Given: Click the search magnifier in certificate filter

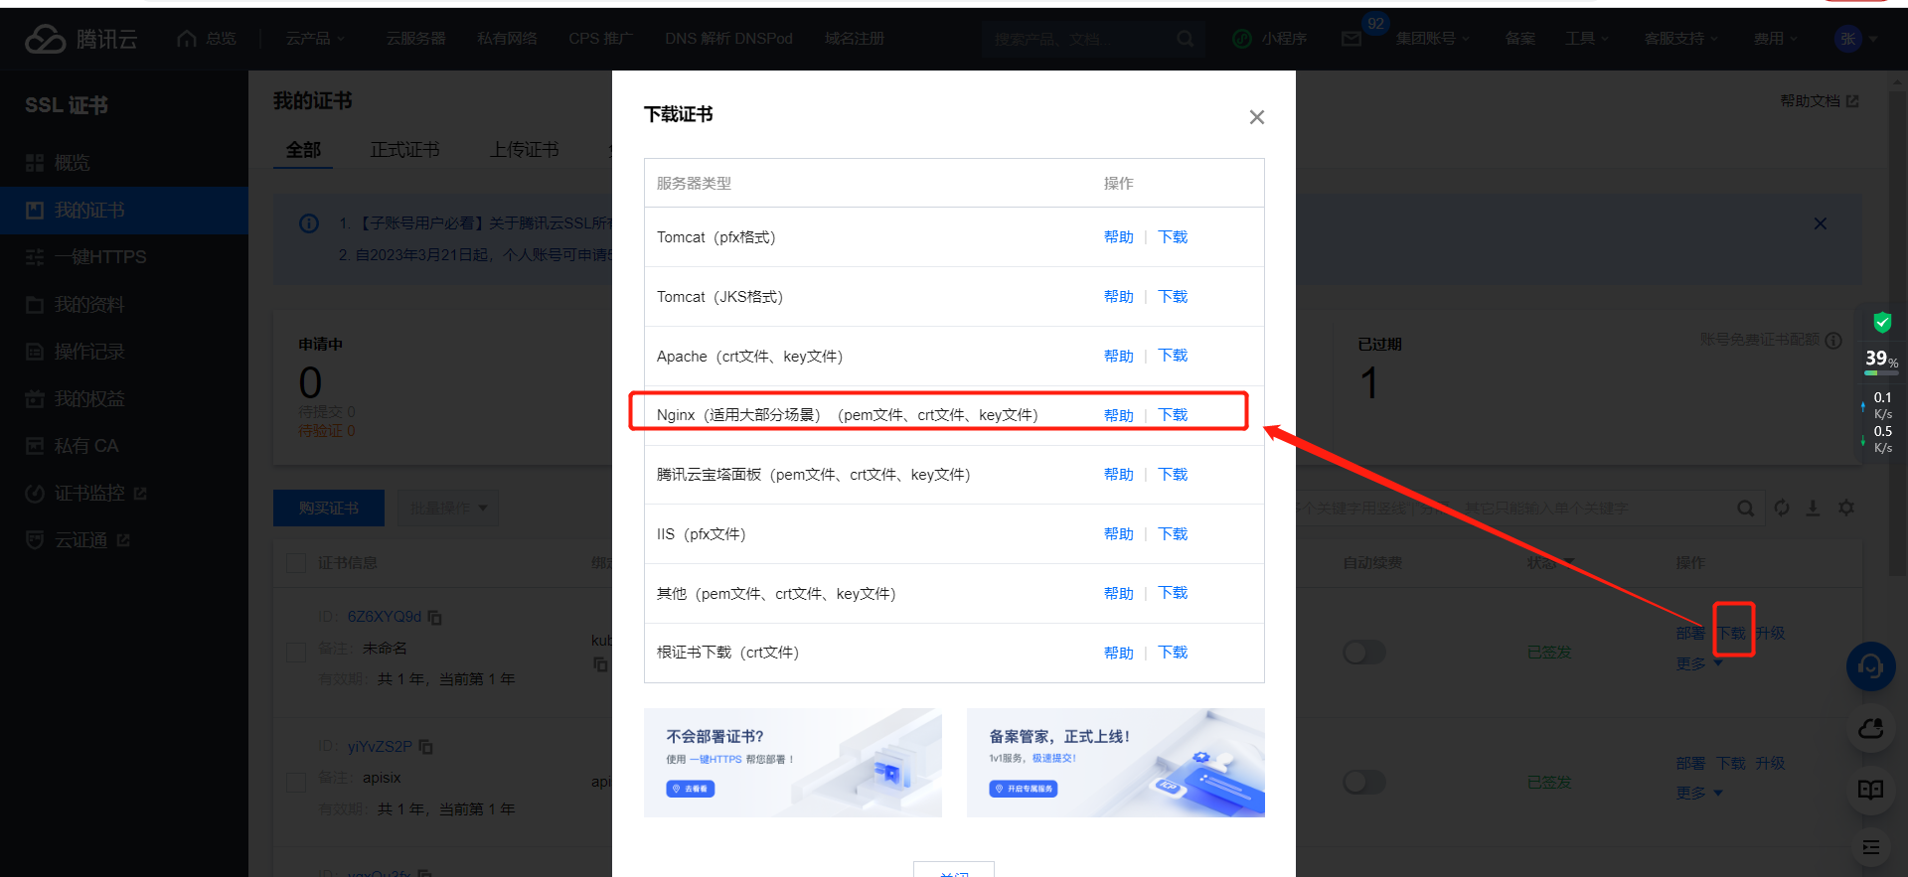Looking at the screenshot, I should (x=1745, y=509).
